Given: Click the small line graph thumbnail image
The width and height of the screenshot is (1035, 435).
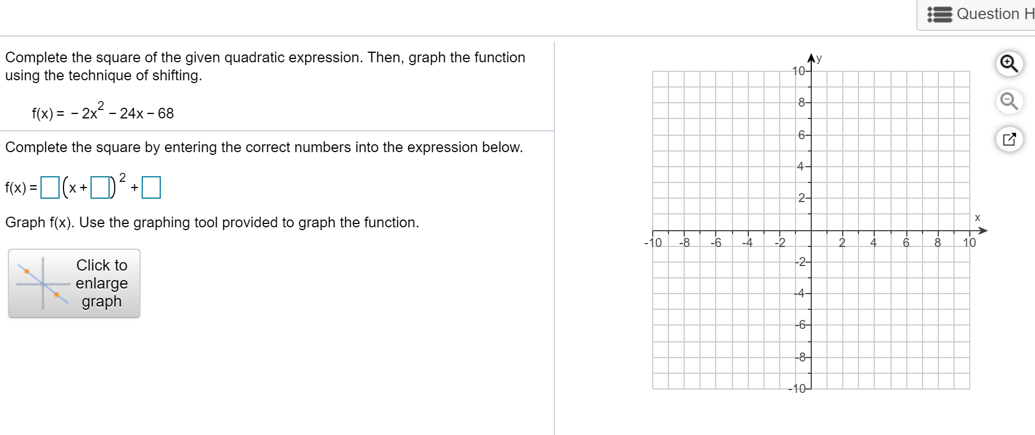Looking at the screenshot, I should coord(42,283).
